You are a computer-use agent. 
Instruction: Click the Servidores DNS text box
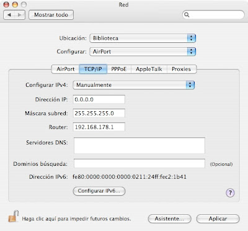click(139, 145)
